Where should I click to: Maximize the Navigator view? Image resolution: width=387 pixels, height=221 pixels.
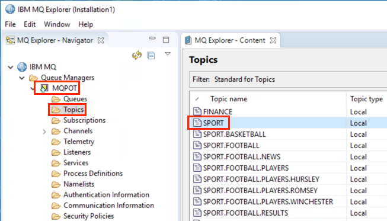click(x=166, y=40)
